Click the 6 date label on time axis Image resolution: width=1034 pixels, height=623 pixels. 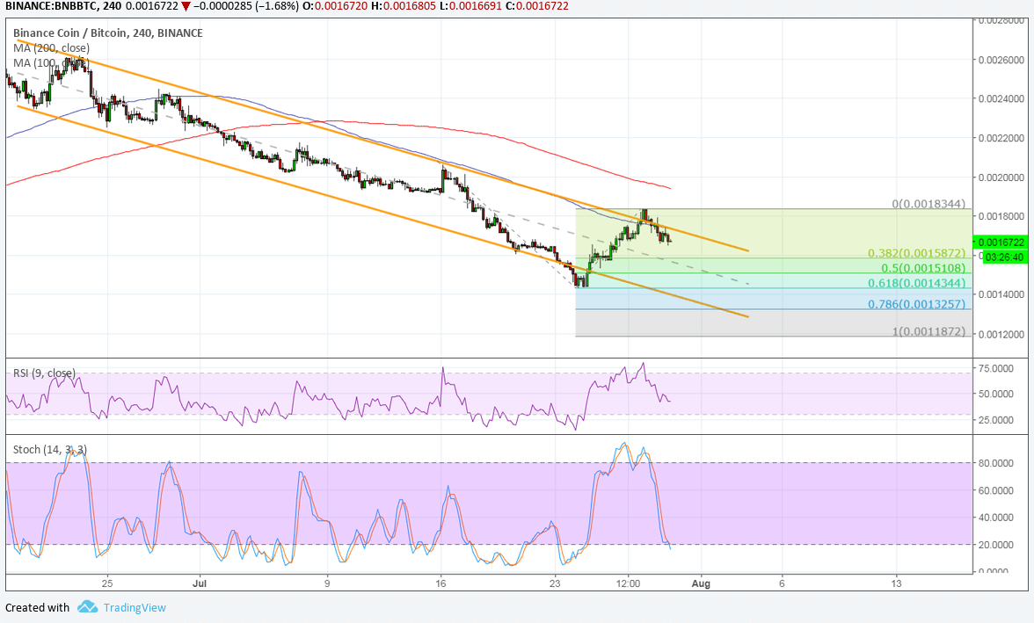click(x=783, y=583)
